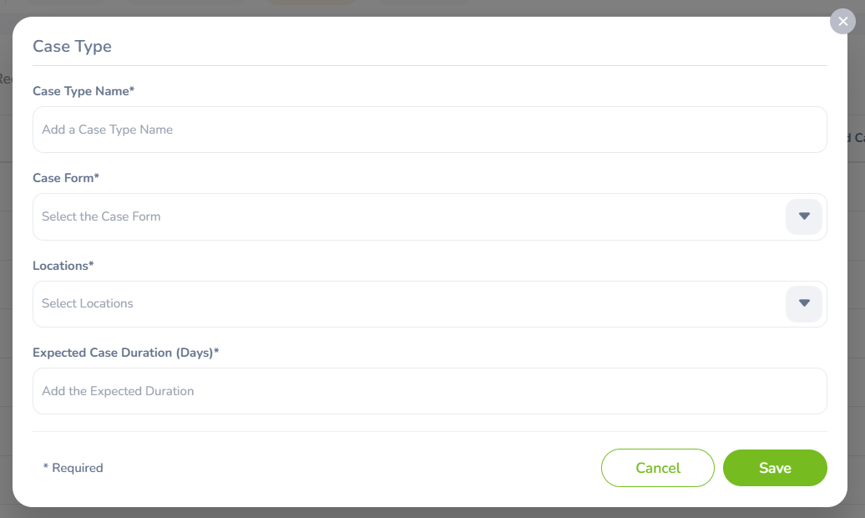Click the Case Type Name input field
Screen dimensions: 865x518
click(x=429, y=129)
